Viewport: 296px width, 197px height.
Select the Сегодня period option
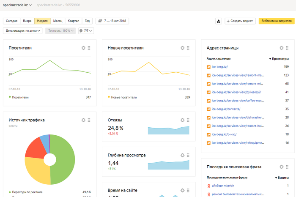12,21
